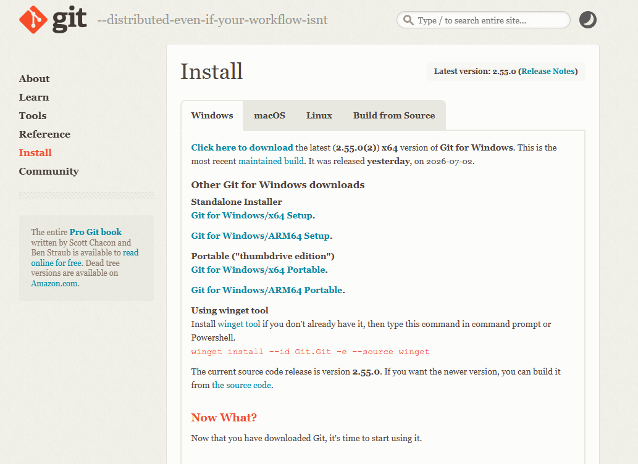Click the 'Install' page heading
Image resolution: width=638 pixels, height=464 pixels.
[212, 71]
